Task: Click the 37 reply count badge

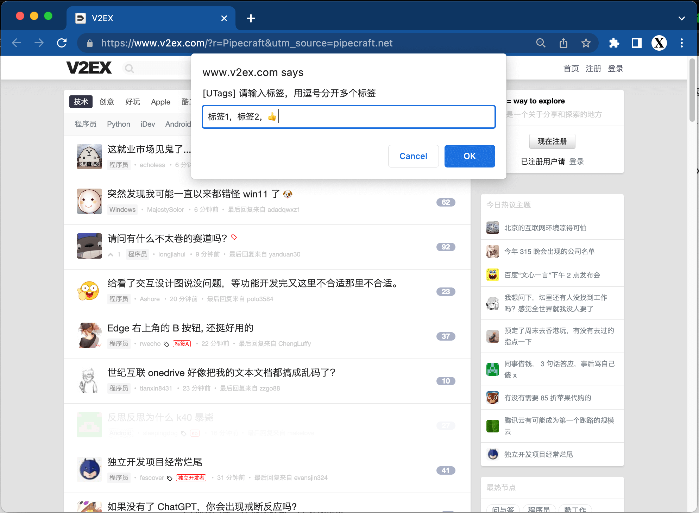Action: (446, 336)
